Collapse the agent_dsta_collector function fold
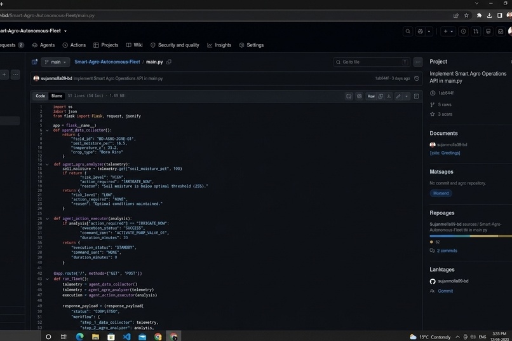Screen dimensions: 512x341 click(47, 130)
